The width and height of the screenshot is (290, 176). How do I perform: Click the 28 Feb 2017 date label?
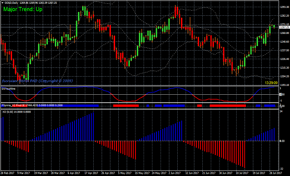7,173
